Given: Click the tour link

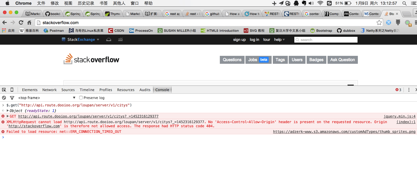Looking at the screenshot, I should [267, 39].
